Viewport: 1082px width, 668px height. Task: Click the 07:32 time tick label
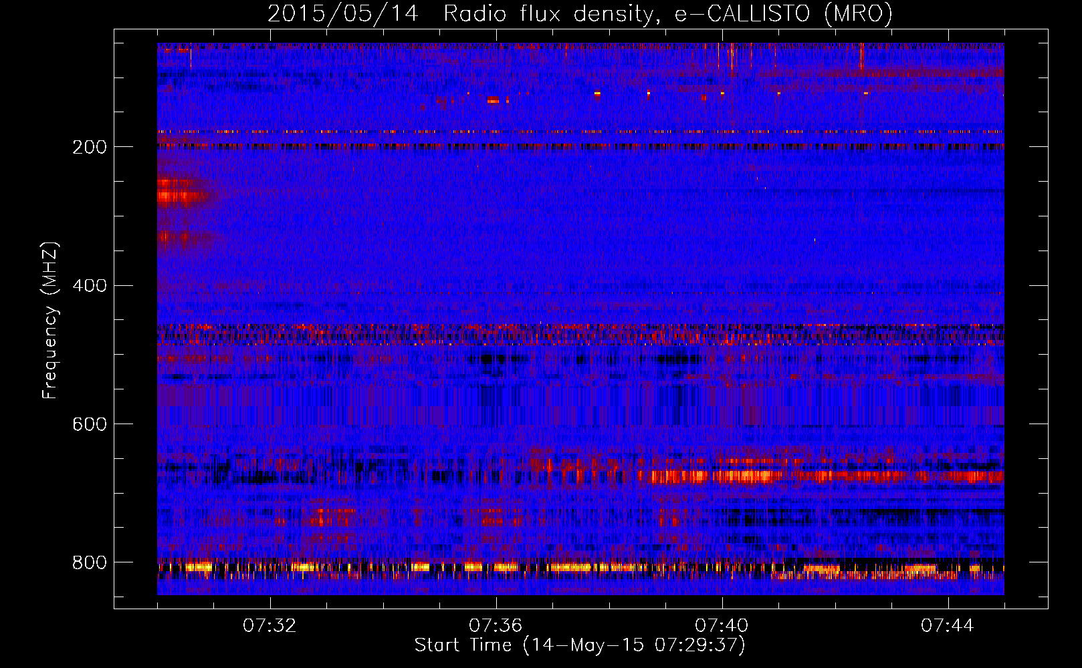[269, 626]
